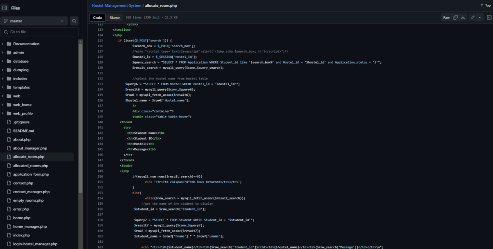Open the web folder
The image size is (493, 249).
click(x=16, y=96)
